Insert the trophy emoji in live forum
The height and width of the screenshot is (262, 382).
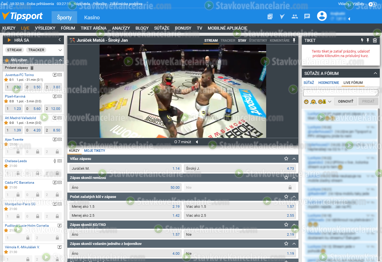point(322,102)
